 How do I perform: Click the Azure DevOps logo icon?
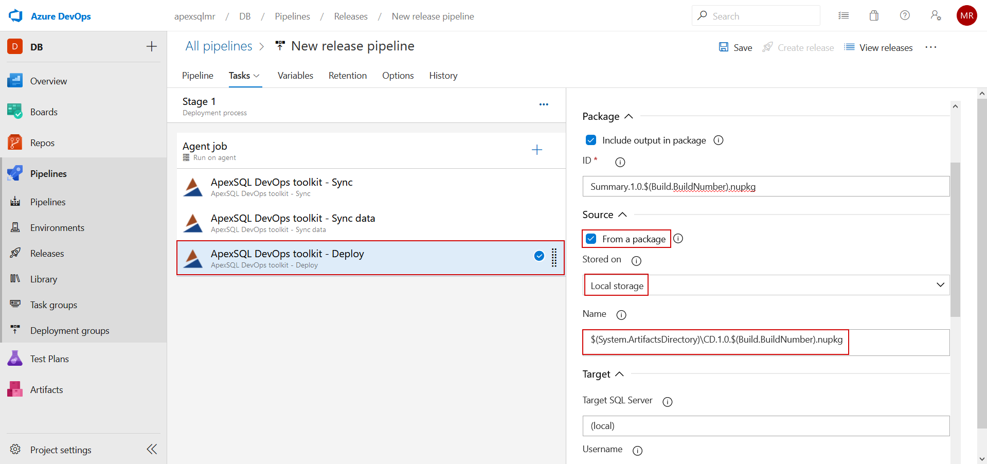(15, 16)
